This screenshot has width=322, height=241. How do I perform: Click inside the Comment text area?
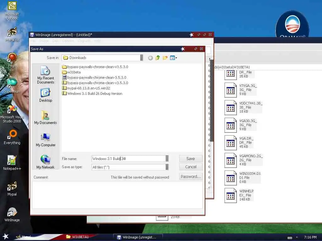click(117, 195)
